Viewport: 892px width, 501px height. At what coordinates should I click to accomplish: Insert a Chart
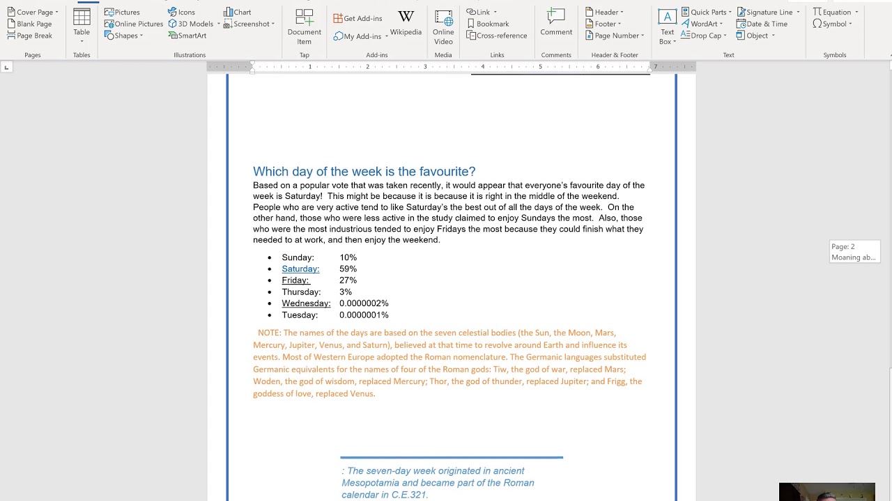(x=238, y=12)
